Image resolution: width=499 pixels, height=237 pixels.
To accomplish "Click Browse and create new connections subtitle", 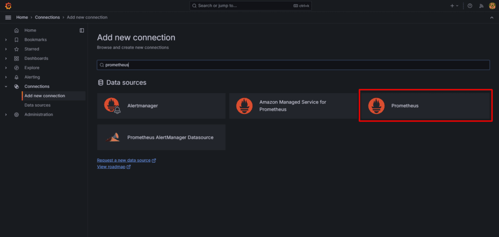I will (x=133, y=47).
